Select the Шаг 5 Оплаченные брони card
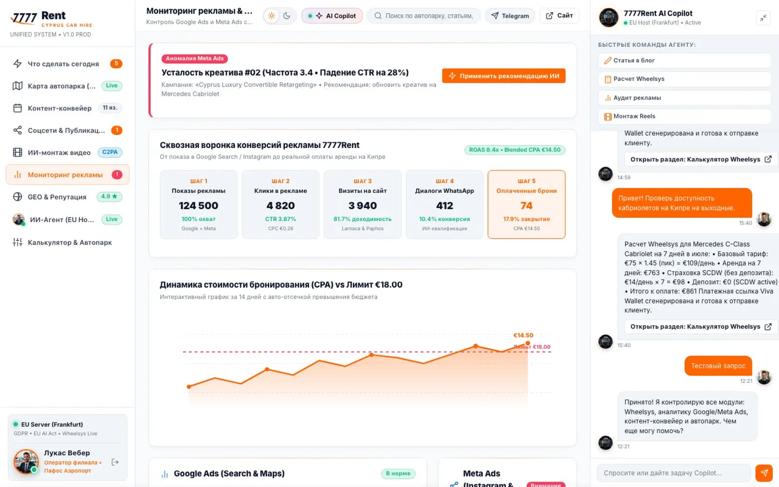The image size is (779, 487). [526, 205]
